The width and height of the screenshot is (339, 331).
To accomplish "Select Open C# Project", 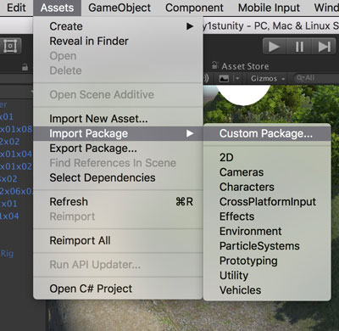I will (118, 289).
